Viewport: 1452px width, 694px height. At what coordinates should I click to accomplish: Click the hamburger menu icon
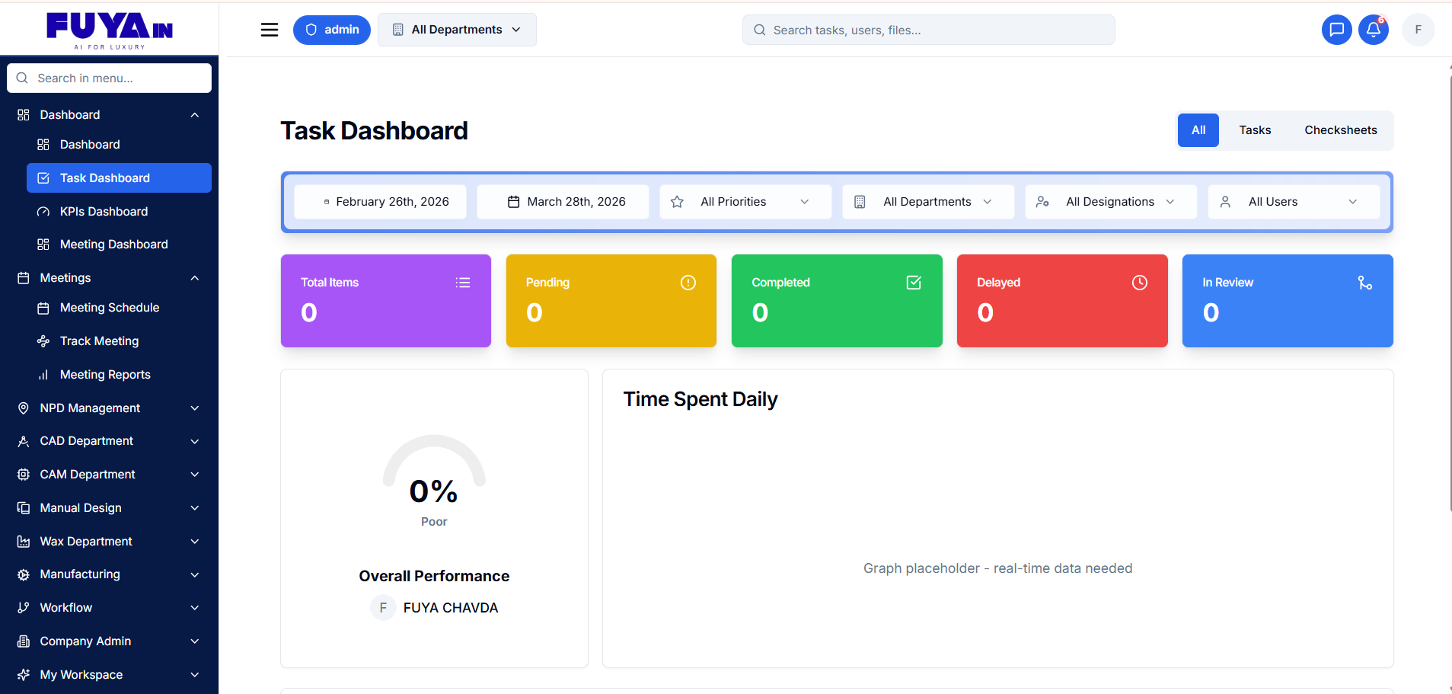[270, 30]
